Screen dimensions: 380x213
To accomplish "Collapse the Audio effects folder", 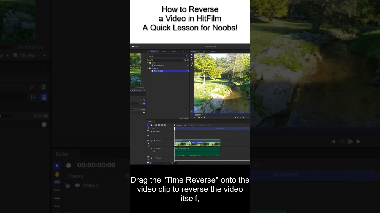I will [148, 63].
